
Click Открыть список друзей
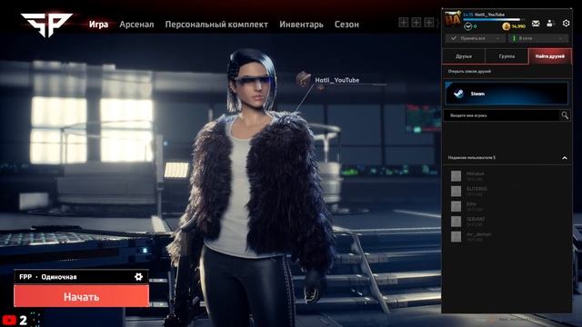(469, 71)
